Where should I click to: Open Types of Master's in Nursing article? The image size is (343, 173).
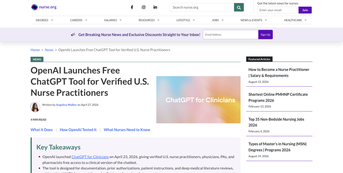tap(277, 147)
